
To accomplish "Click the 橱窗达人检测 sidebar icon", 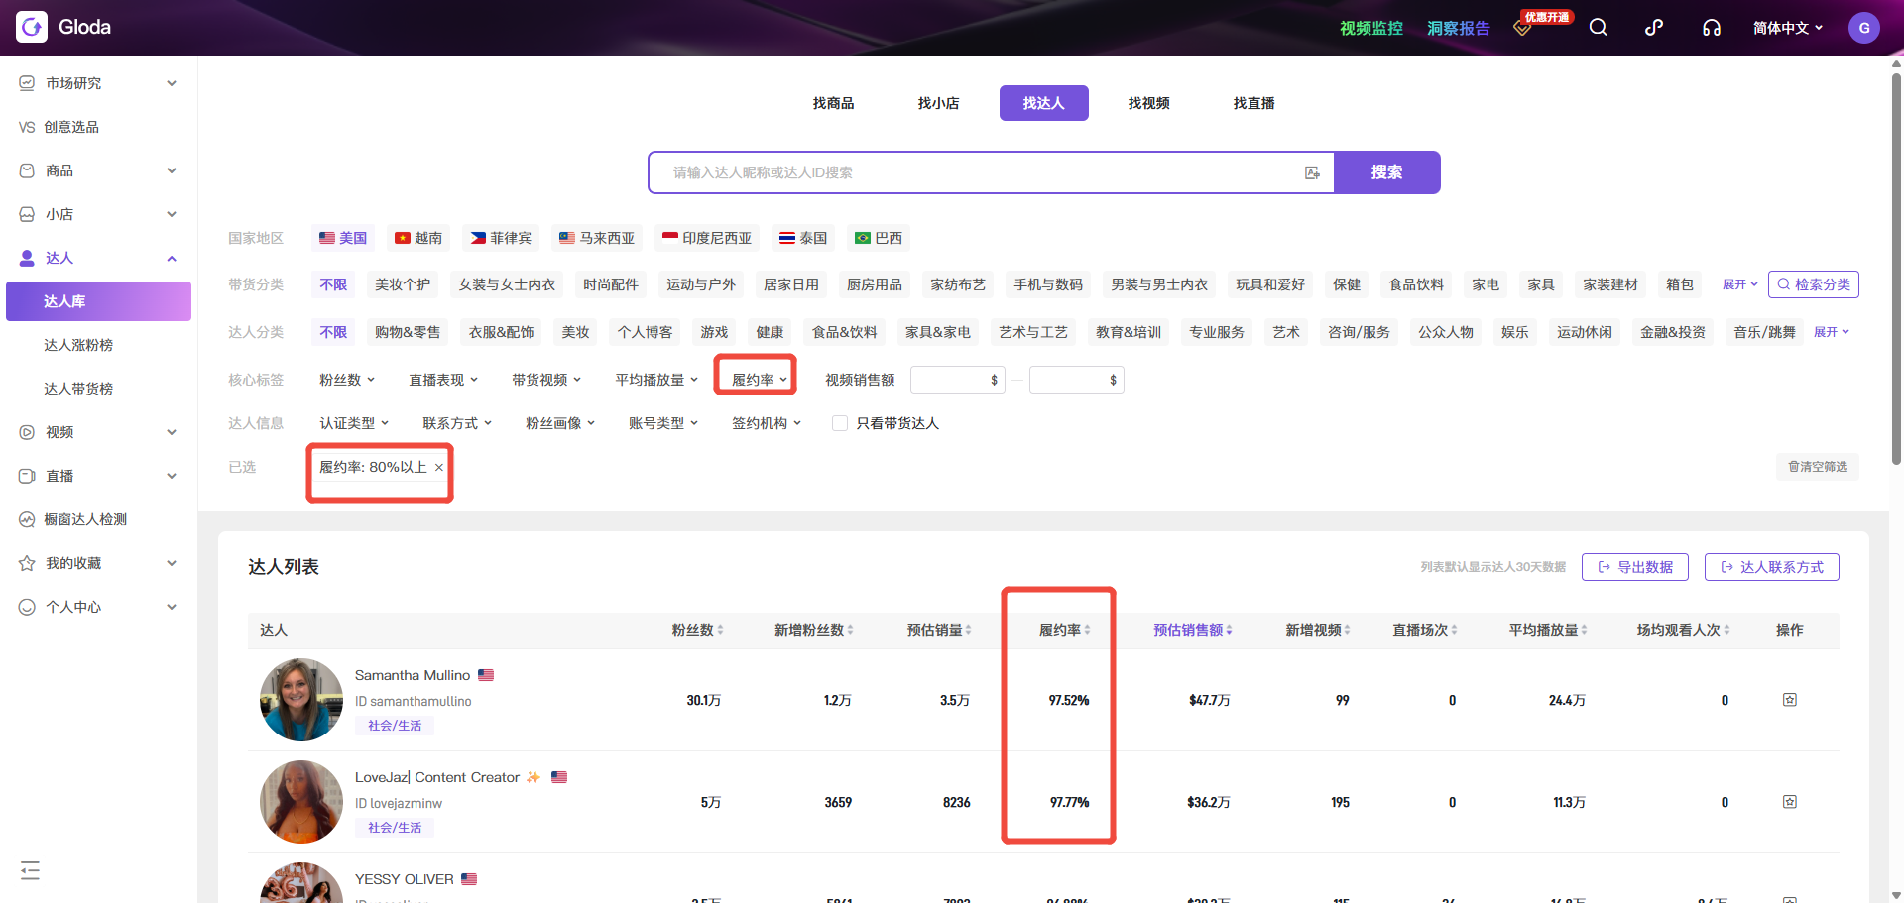I will click(x=26, y=518).
